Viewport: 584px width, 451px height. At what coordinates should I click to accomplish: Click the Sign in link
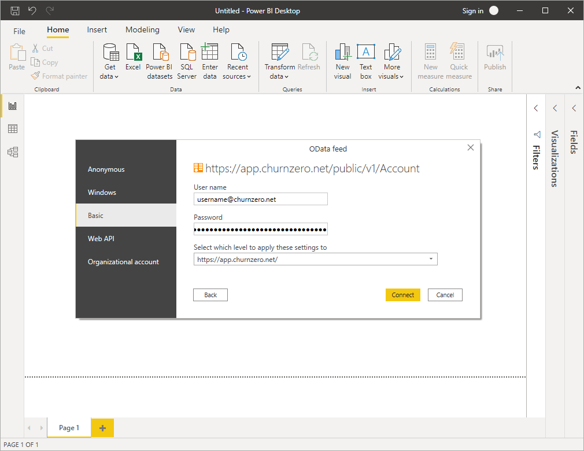(x=472, y=11)
